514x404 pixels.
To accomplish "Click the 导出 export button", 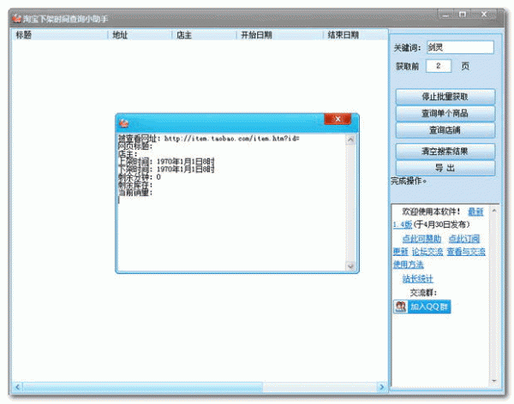I will 445,168.
